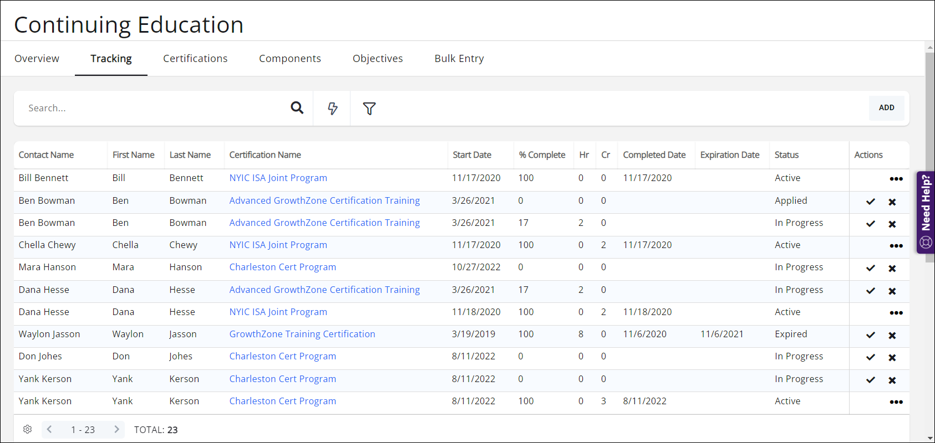
Task: Approve Ben Bowman's Applied certification checkmark
Action: click(871, 202)
